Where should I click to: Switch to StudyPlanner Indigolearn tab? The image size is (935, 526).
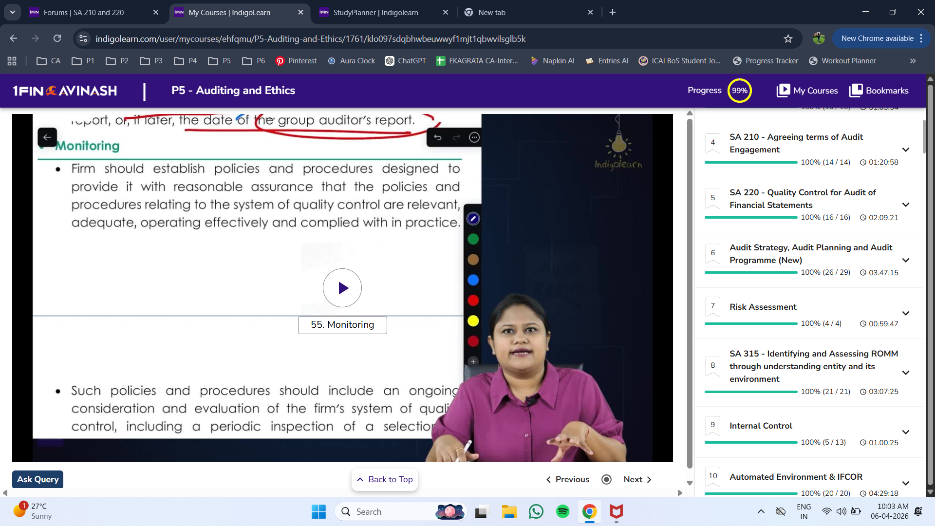[375, 12]
